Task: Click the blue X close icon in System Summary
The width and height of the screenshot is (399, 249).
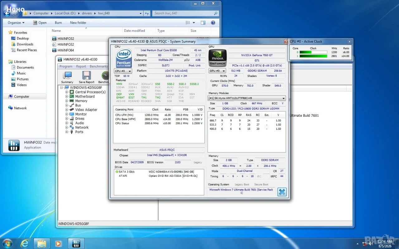Action: click(282, 192)
